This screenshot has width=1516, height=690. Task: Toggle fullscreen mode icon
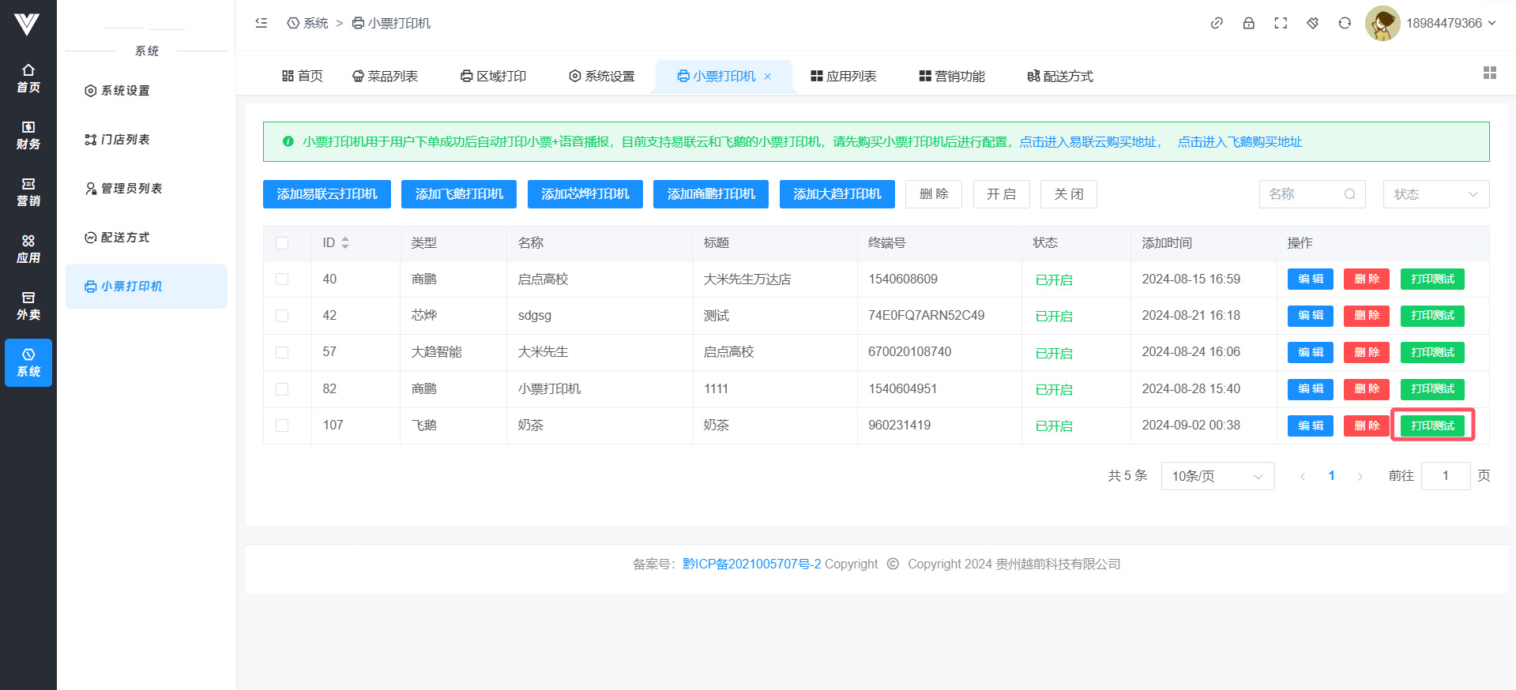pos(1281,23)
